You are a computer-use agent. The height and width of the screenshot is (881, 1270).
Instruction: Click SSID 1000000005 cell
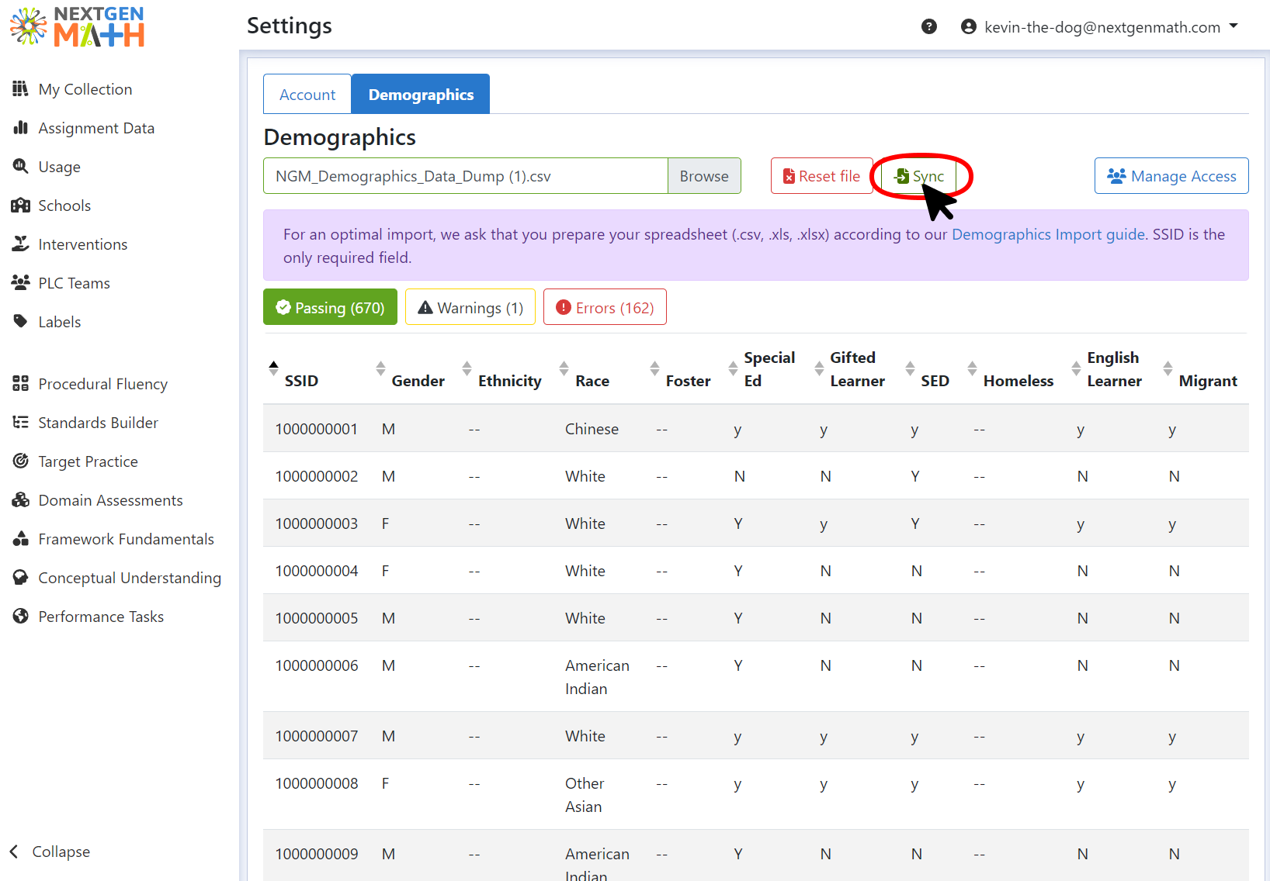tap(317, 618)
